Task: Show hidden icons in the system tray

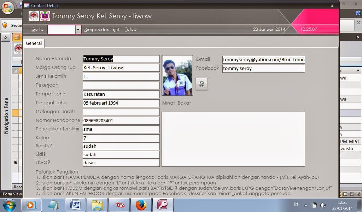Action: pos(306,205)
